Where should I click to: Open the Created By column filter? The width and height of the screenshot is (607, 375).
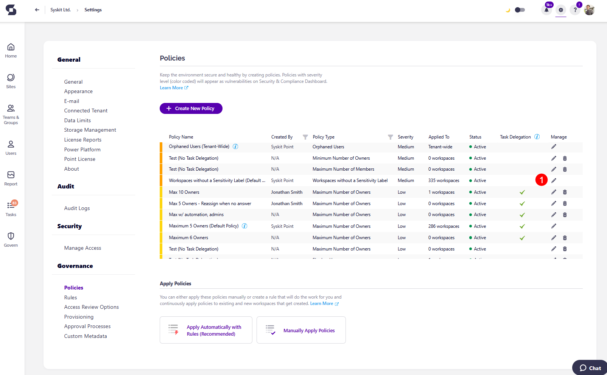[x=305, y=137]
